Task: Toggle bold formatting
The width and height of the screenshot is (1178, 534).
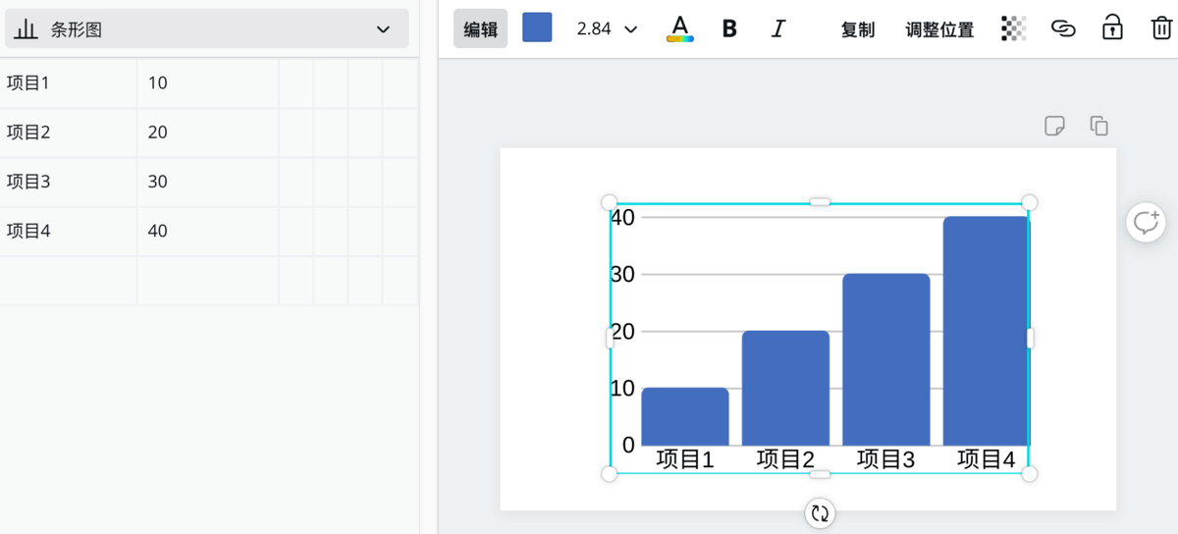Action: click(729, 29)
